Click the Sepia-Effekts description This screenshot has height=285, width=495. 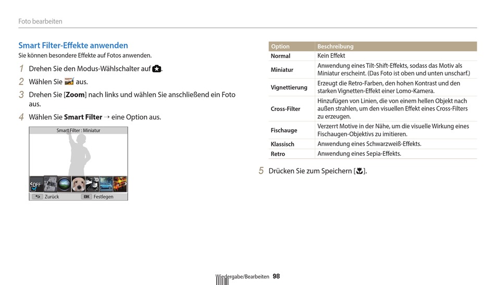coord(359,154)
